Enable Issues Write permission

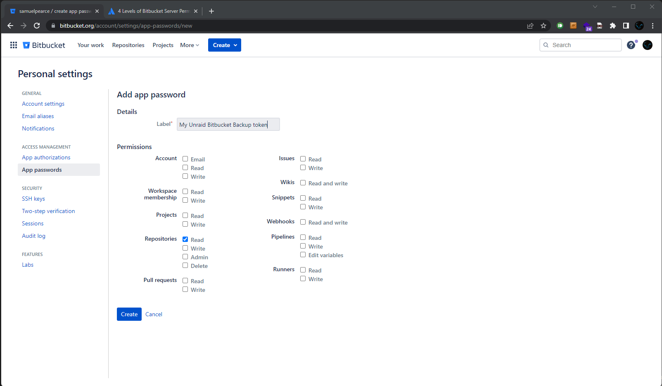tap(303, 168)
